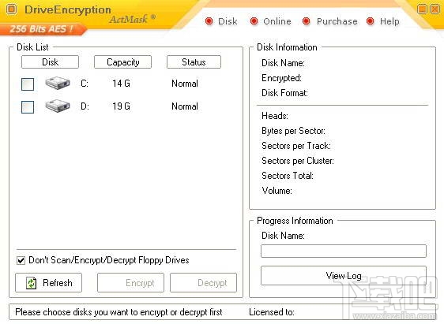The height and width of the screenshot is (324, 444).
Task: Open the Purchase menu
Action: coord(337,21)
